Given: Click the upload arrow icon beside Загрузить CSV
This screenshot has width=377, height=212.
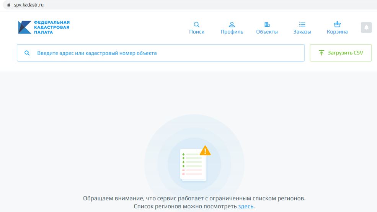Looking at the screenshot, I should 322,53.
